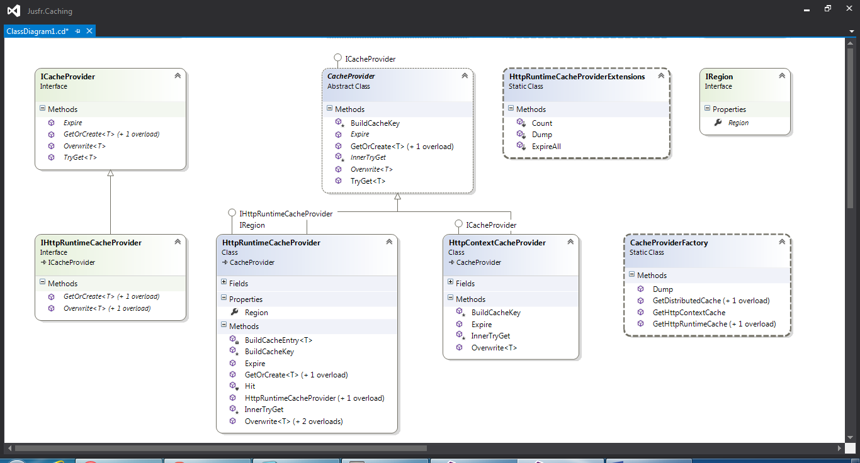Click horizontal scrollbar thumb
The width and height of the screenshot is (860, 463).
click(220, 449)
